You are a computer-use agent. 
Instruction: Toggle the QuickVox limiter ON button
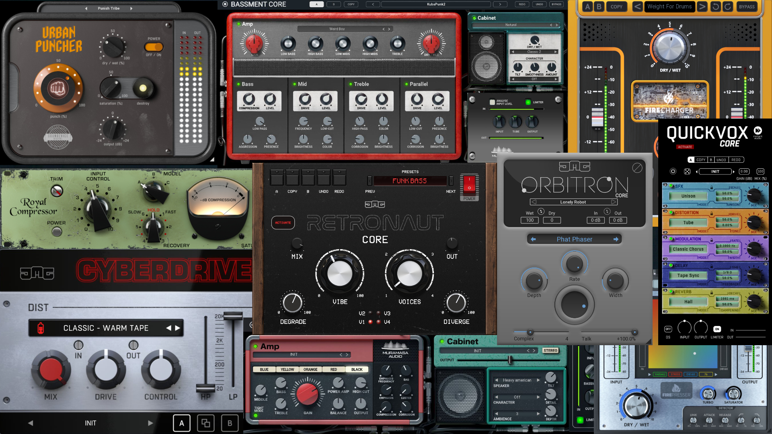click(717, 329)
